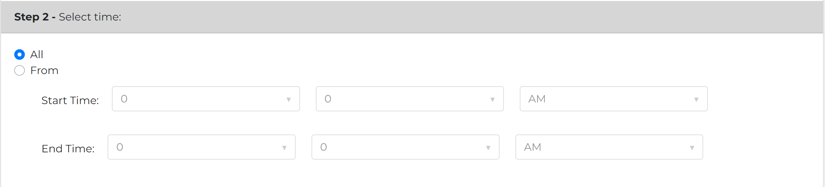This screenshot has width=825, height=187.
Task: Open the Start Time minute dropdown
Action: point(410,99)
